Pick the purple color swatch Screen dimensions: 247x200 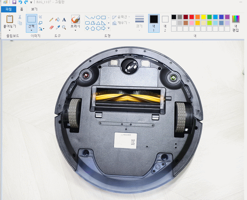pyautogui.click(x=227, y=17)
